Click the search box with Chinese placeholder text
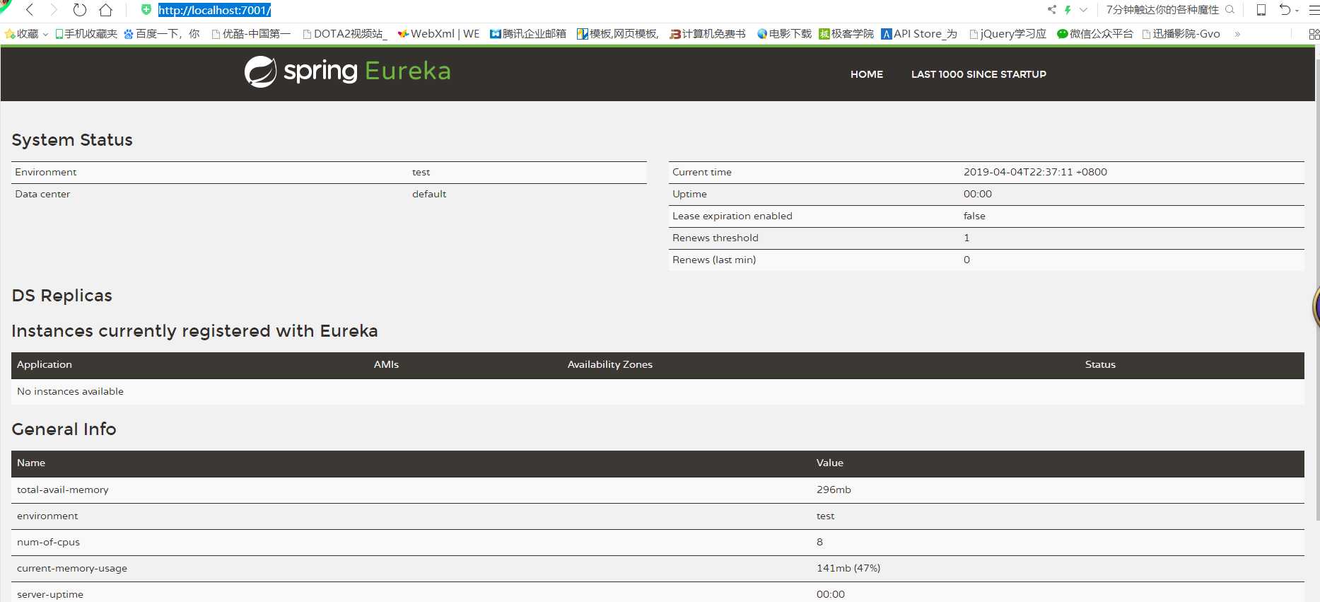Image resolution: width=1320 pixels, height=602 pixels. (1163, 10)
